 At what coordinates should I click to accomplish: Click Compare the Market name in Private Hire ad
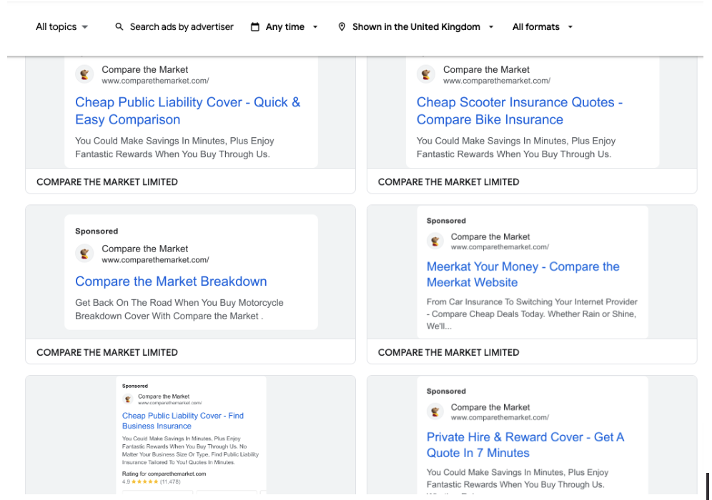(490, 407)
